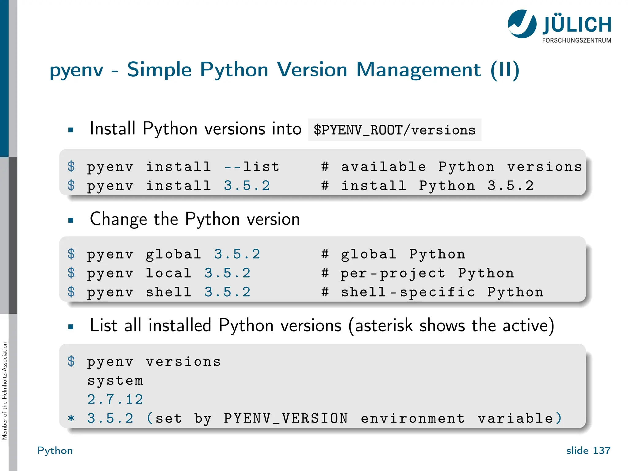Click the inline code '$PYENV_ROOT/versions'
This screenshot has width=628, height=471.
(395, 130)
